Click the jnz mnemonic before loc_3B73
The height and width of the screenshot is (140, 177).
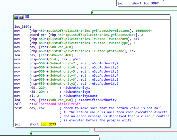[17, 124]
